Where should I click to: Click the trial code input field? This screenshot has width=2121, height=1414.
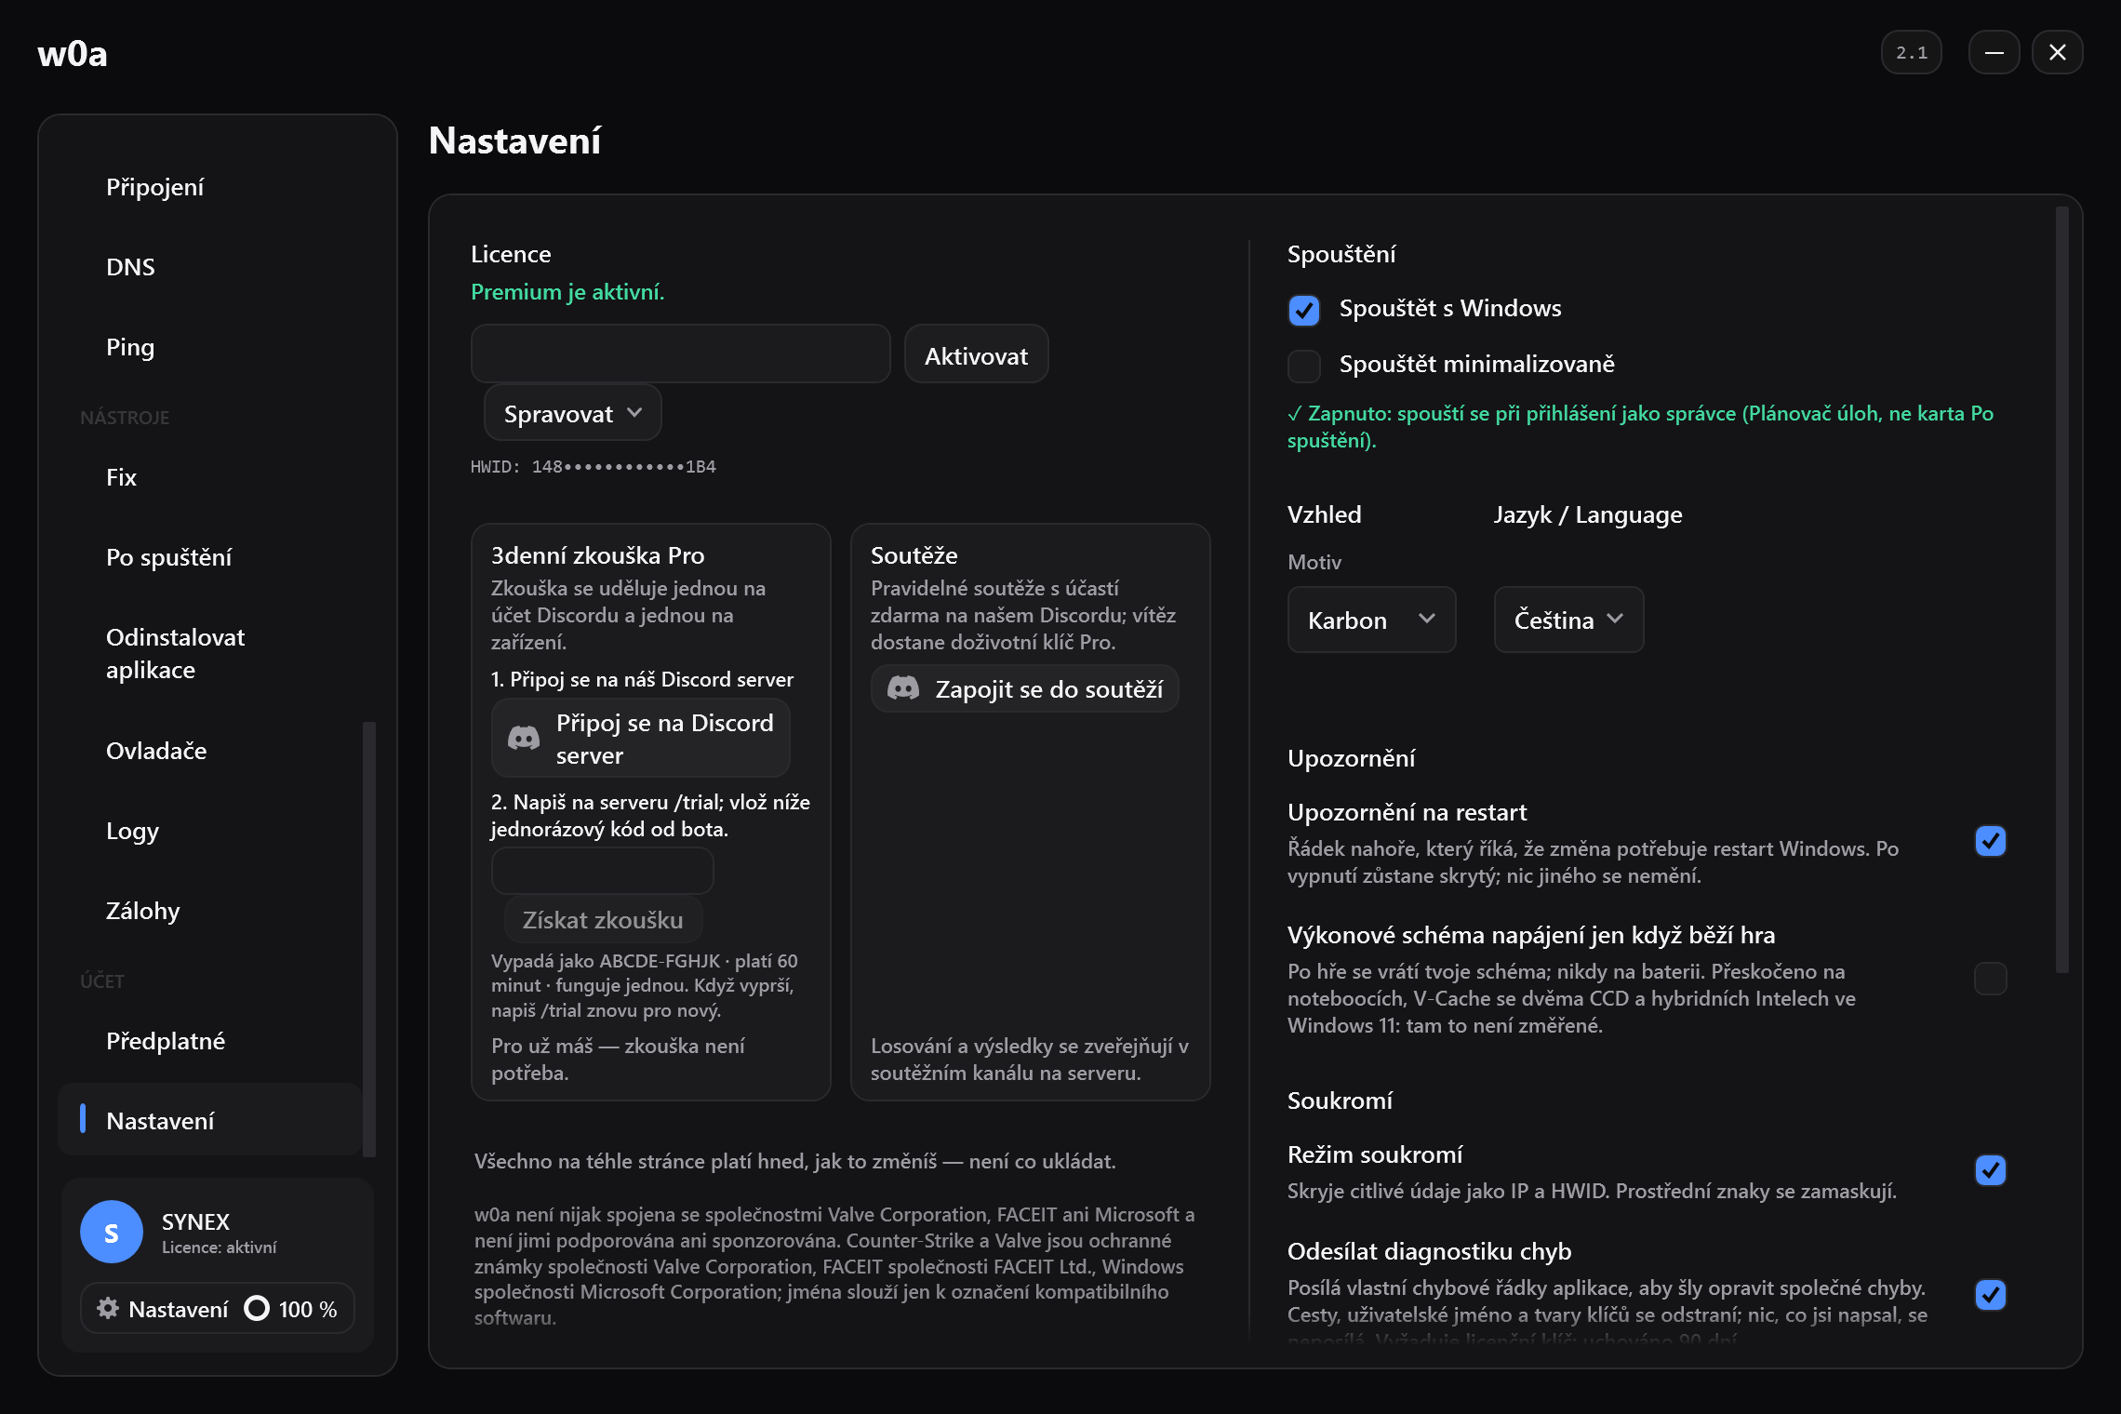click(x=603, y=871)
